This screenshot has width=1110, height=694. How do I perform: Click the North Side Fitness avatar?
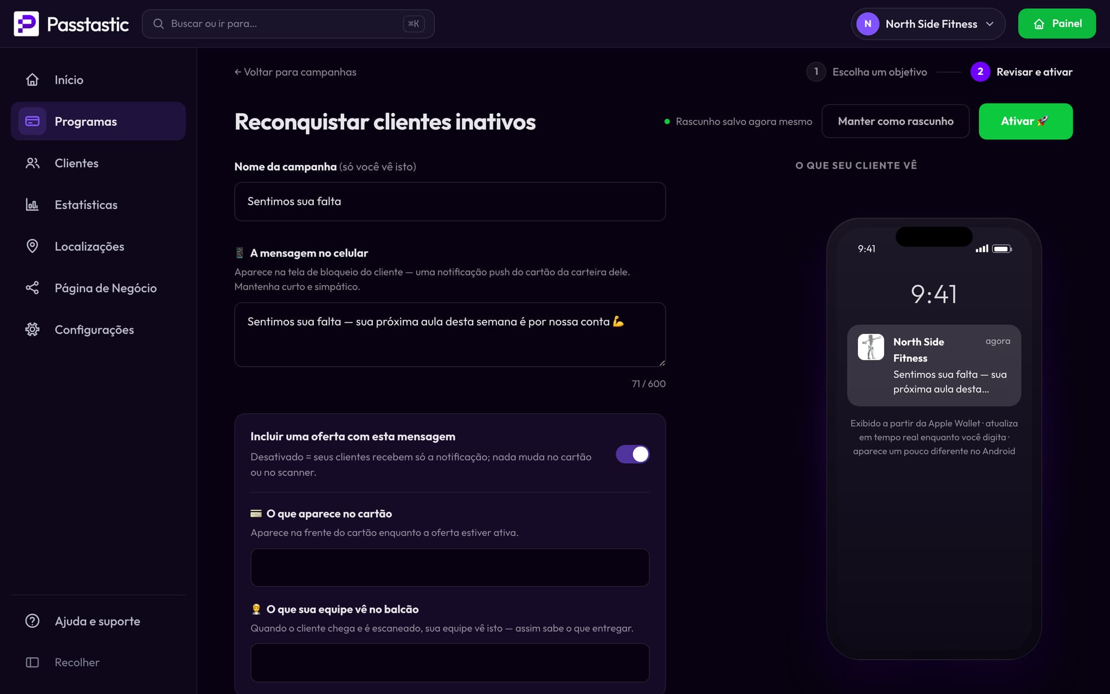click(x=868, y=24)
